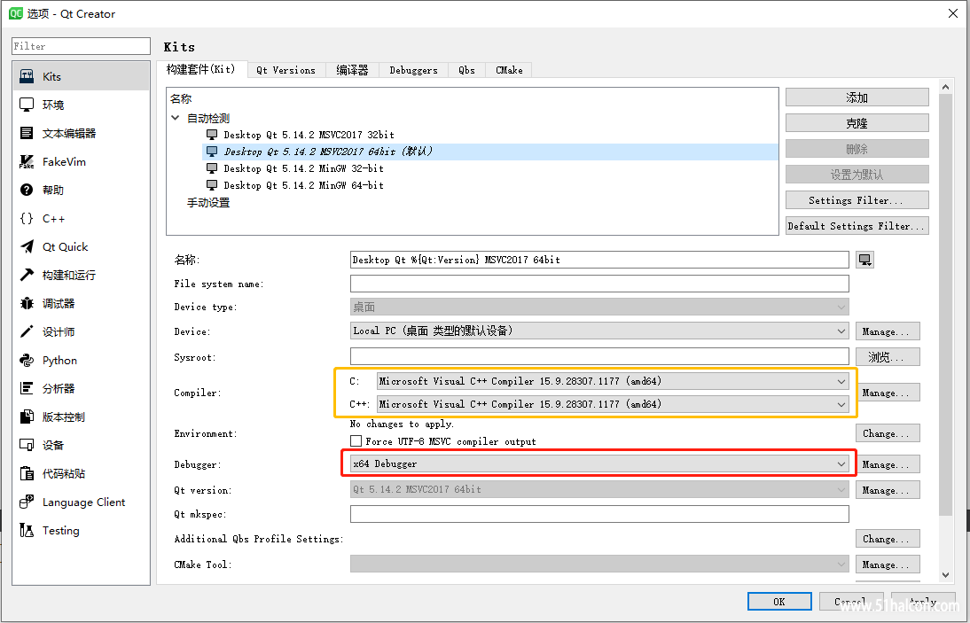The width and height of the screenshot is (970, 623).
Task: Open the 版本控制 settings category
Action: 81,417
